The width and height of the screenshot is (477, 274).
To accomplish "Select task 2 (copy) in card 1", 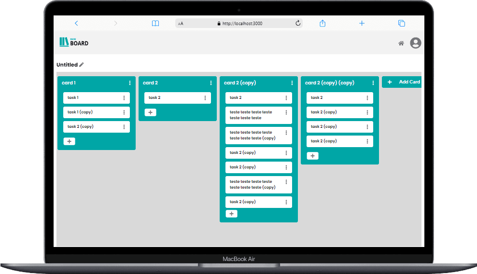I will (97, 127).
